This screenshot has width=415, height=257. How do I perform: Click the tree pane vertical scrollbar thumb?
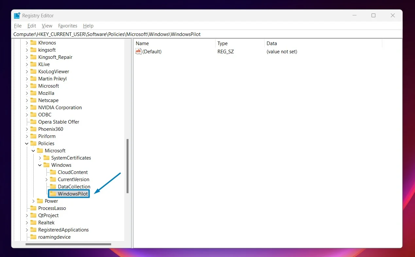pos(128,166)
